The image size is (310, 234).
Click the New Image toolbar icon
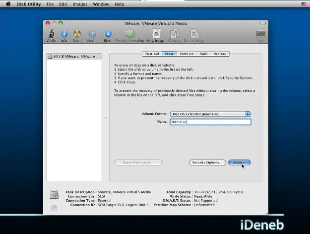click(156, 36)
